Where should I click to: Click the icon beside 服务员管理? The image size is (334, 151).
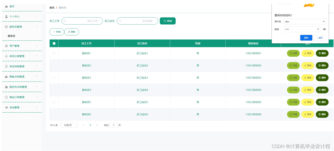(x=7, y=27)
